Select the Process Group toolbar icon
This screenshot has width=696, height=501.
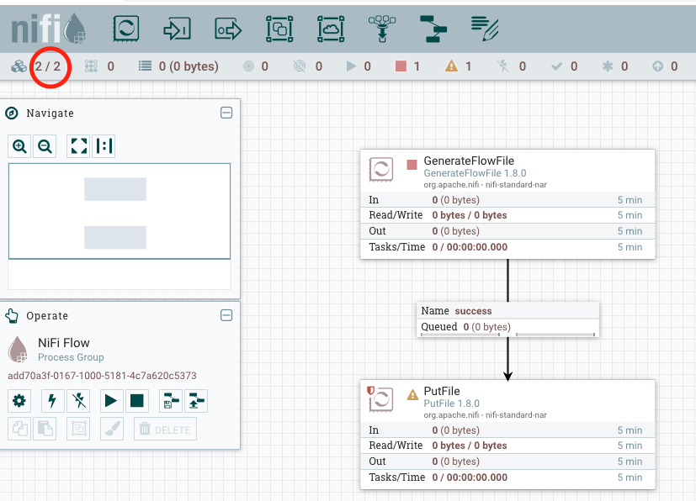(279, 29)
